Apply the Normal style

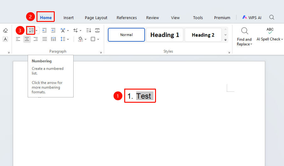tap(126, 35)
